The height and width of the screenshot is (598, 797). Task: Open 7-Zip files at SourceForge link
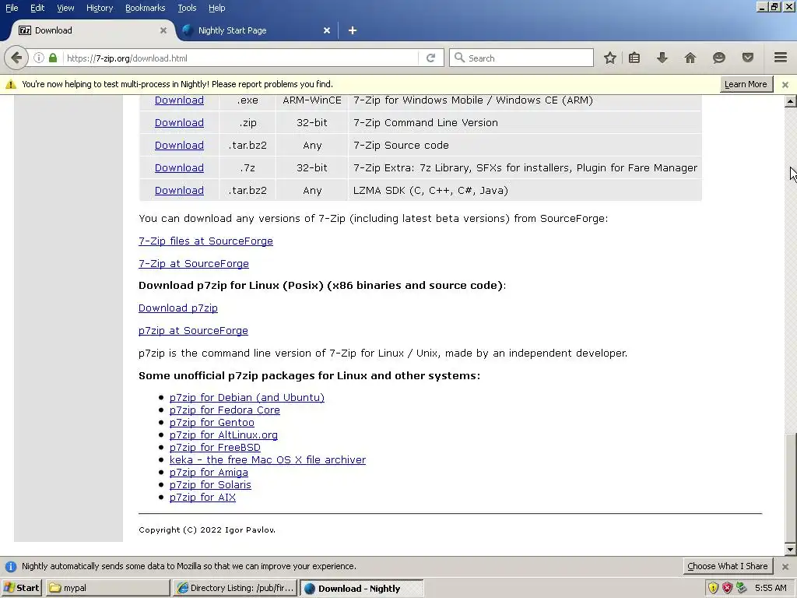(x=205, y=241)
